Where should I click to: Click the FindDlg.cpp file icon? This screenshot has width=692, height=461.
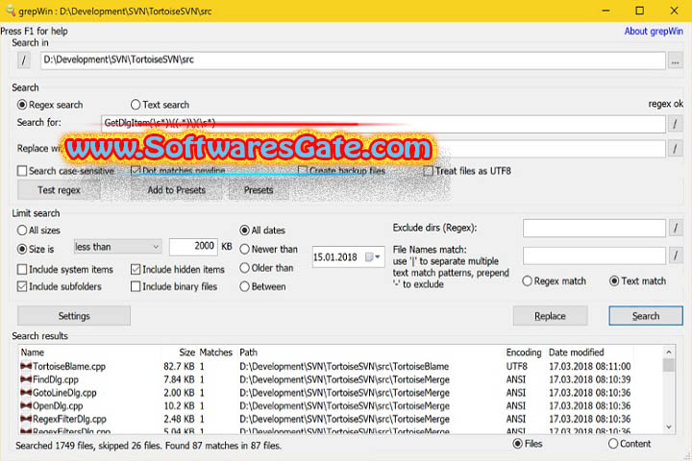tap(26, 379)
